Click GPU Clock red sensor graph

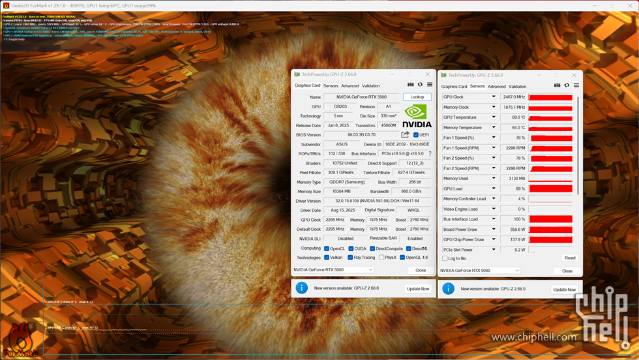point(550,97)
